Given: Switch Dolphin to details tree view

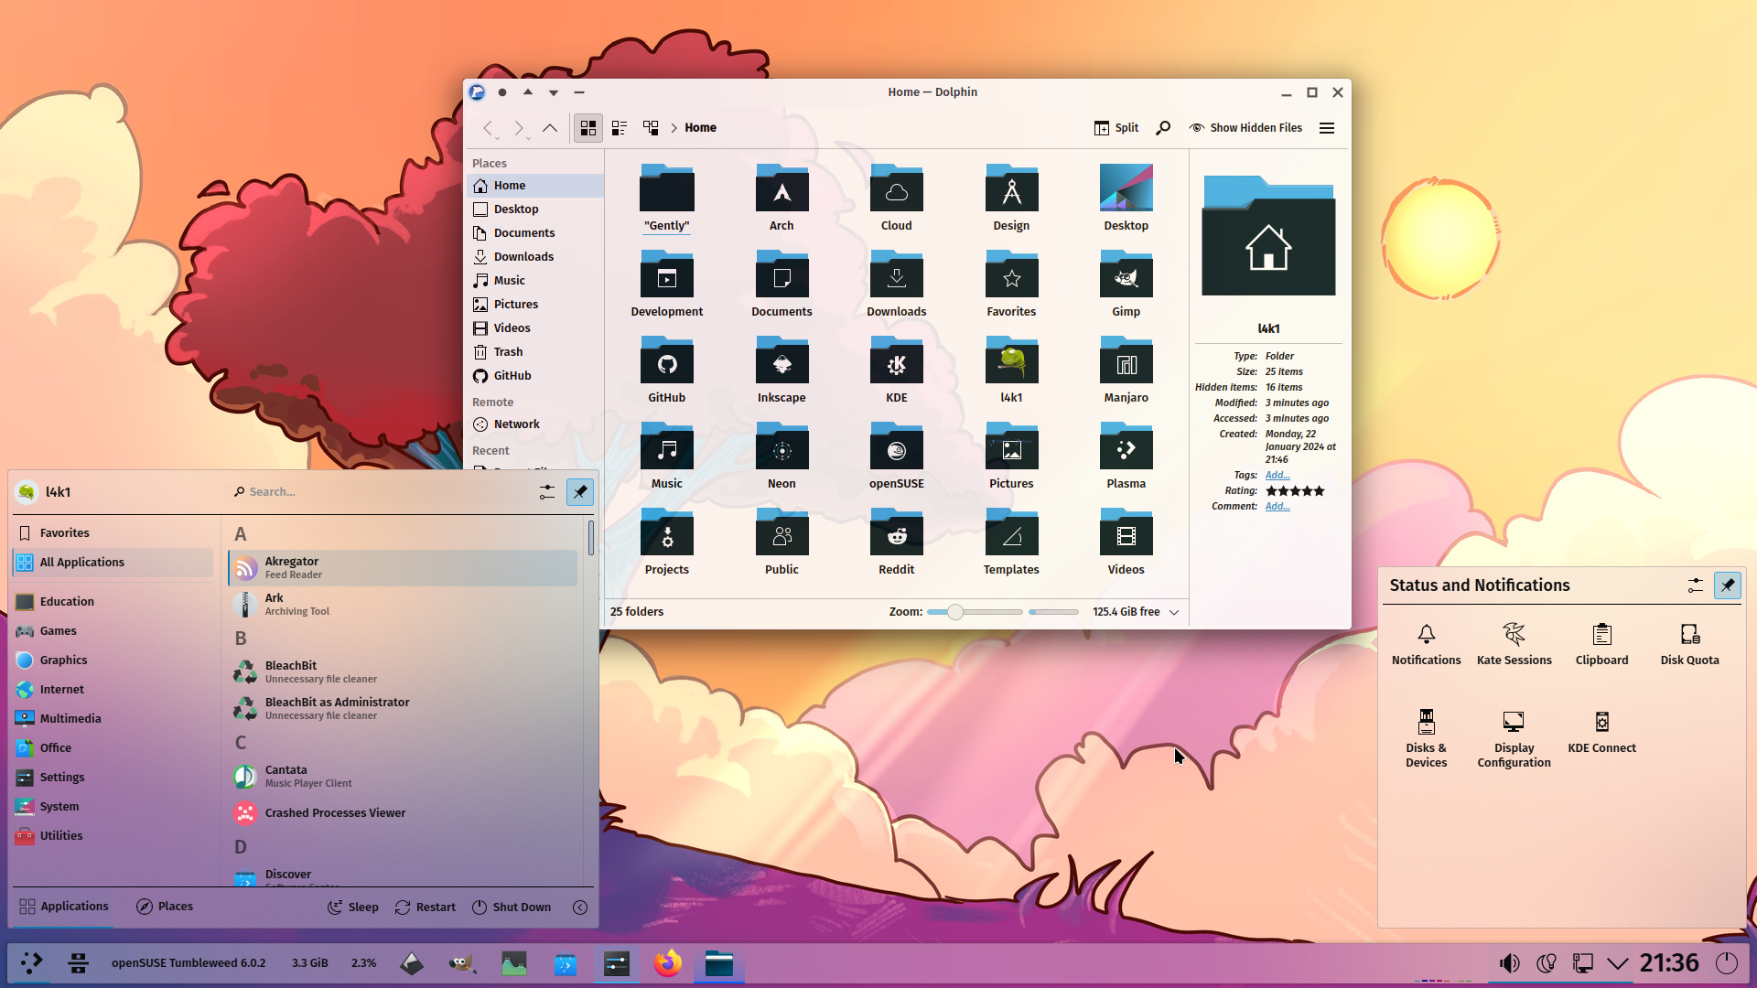Looking at the screenshot, I should point(651,128).
